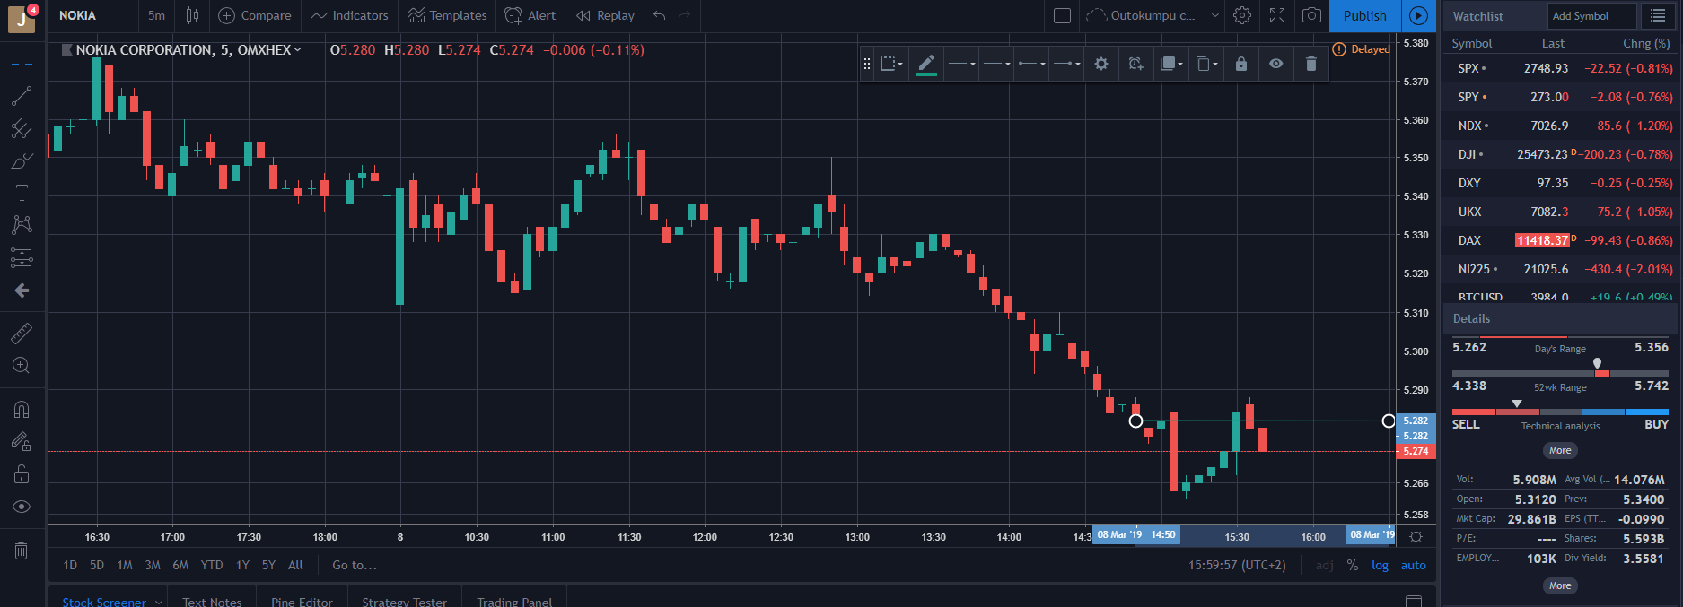Expand the Outokumpu chart layout dropdown
The width and height of the screenshot is (1683, 607).
click(x=1214, y=15)
